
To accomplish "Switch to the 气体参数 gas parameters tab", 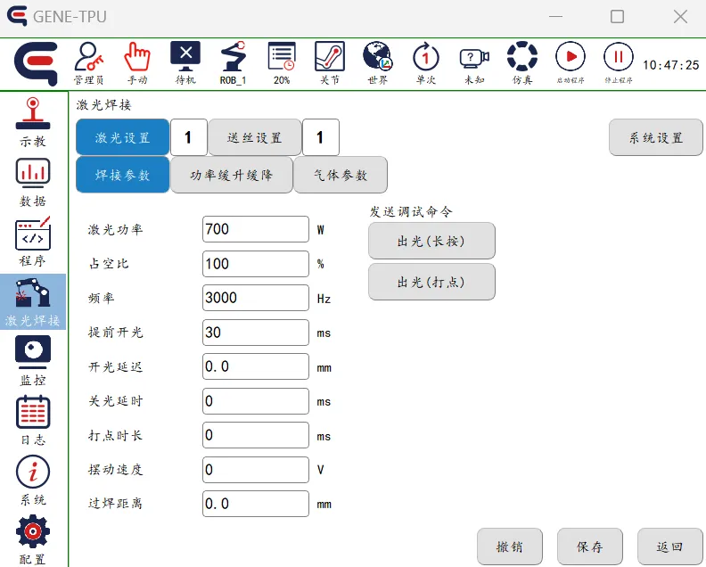I will 341,175.
